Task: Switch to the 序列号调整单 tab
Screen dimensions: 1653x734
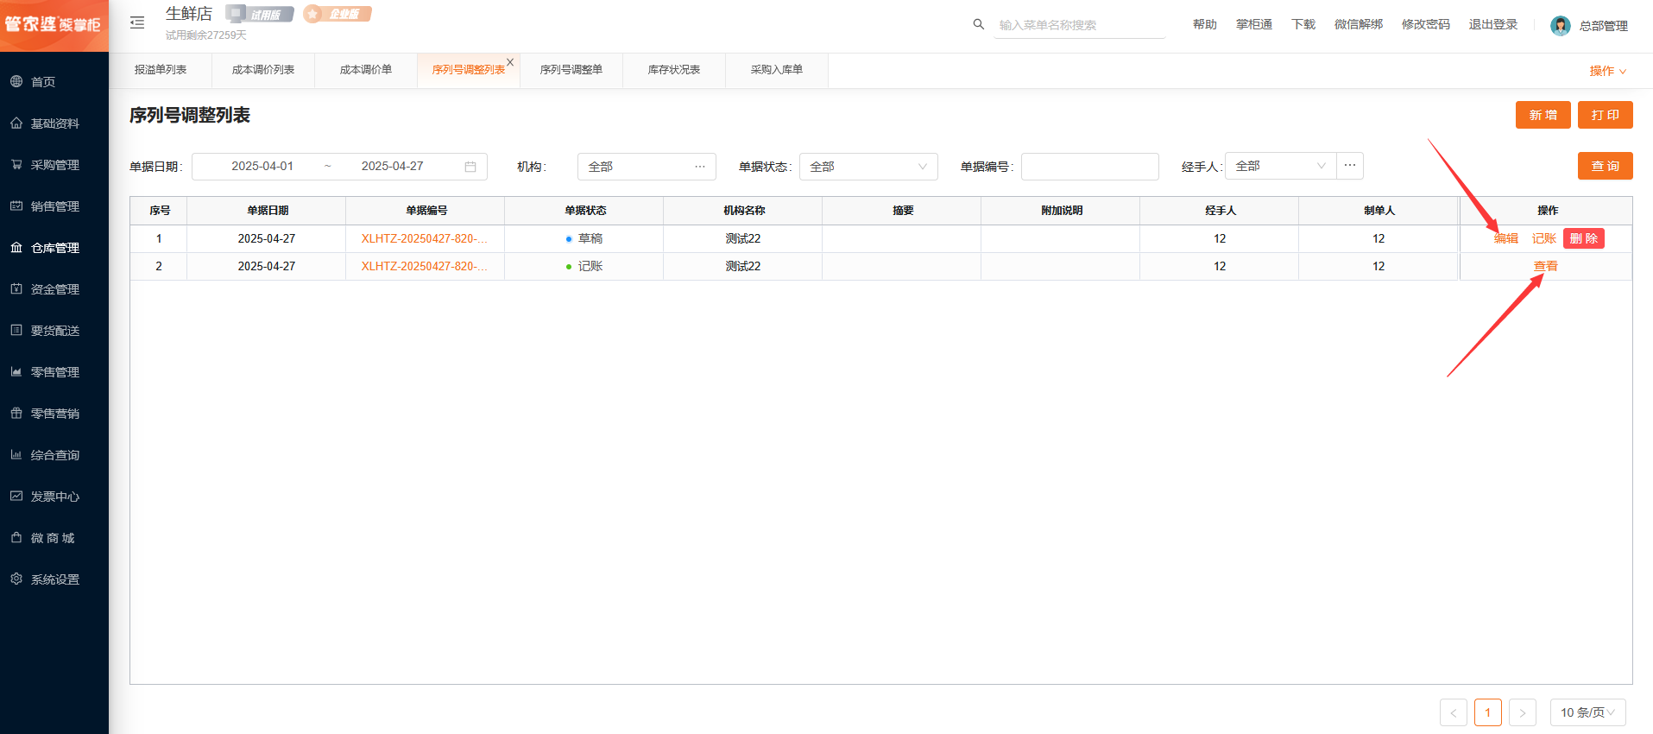Action: click(x=571, y=70)
